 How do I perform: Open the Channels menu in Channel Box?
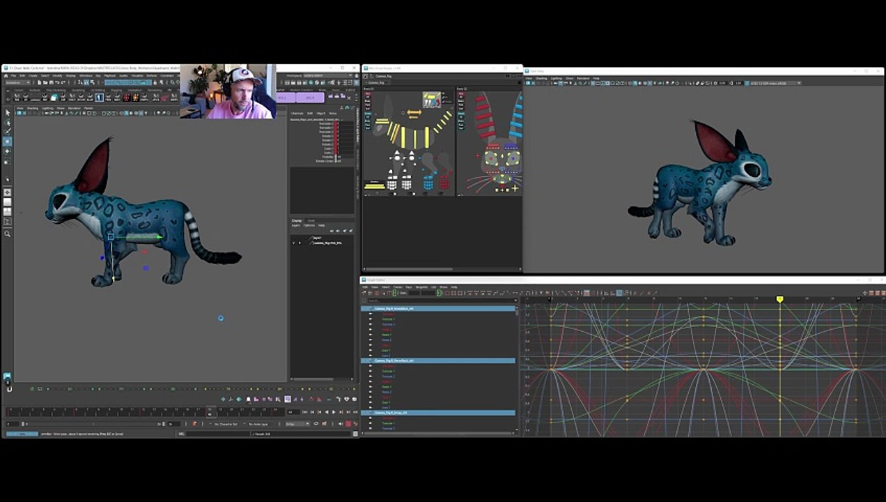(297, 114)
